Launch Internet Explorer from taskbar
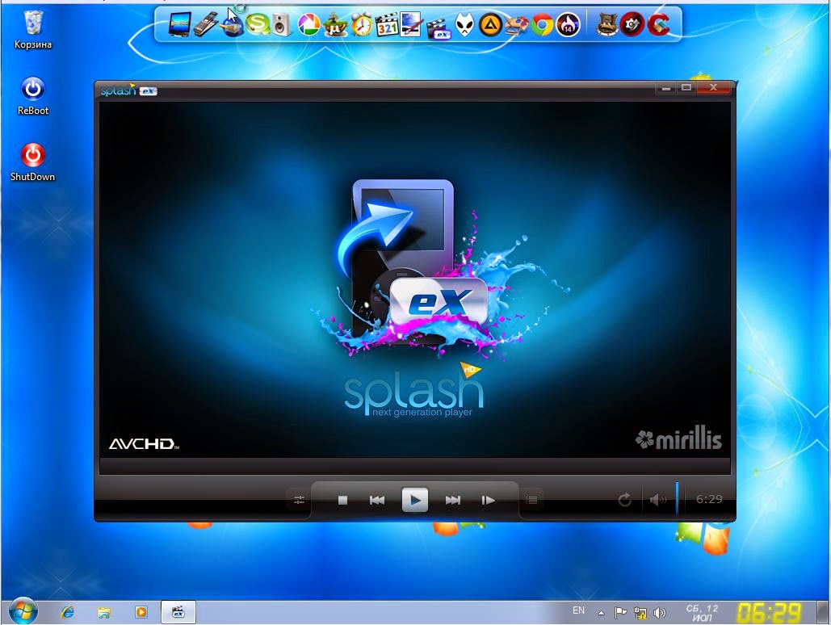 [67, 612]
